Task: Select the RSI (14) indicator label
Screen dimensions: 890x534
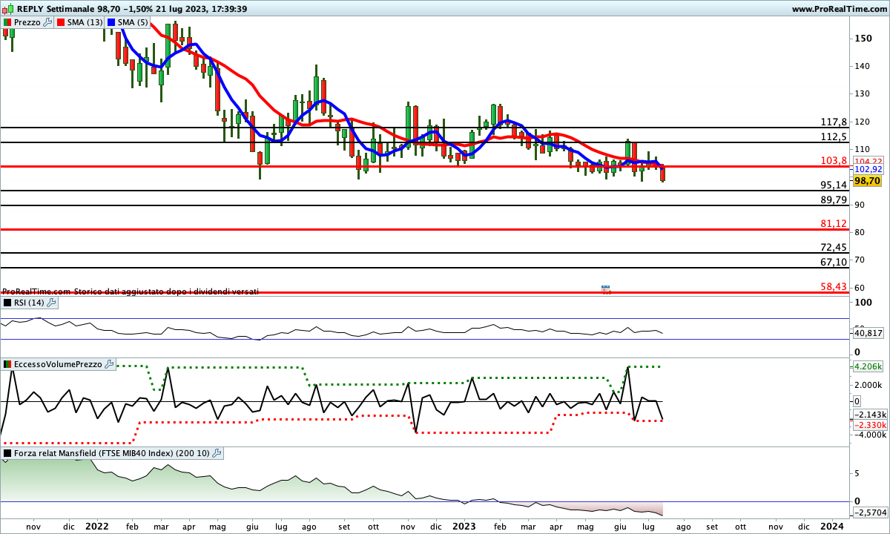Action: (x=30, y=303)
